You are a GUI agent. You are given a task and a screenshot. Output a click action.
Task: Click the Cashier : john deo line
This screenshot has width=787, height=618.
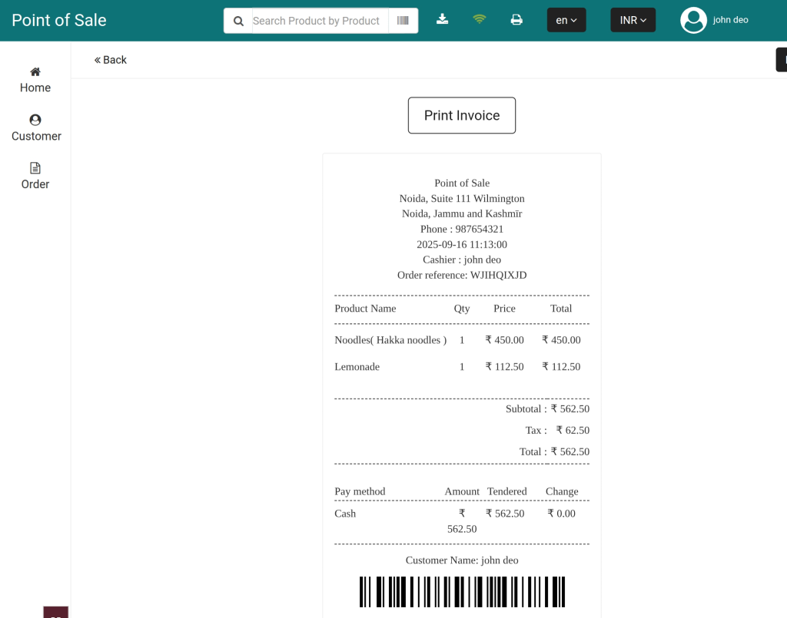pyautogui.click(x=462, y=259)
